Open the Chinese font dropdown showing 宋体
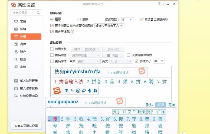Viewport: 210px width, 134px height. point(88,61)
